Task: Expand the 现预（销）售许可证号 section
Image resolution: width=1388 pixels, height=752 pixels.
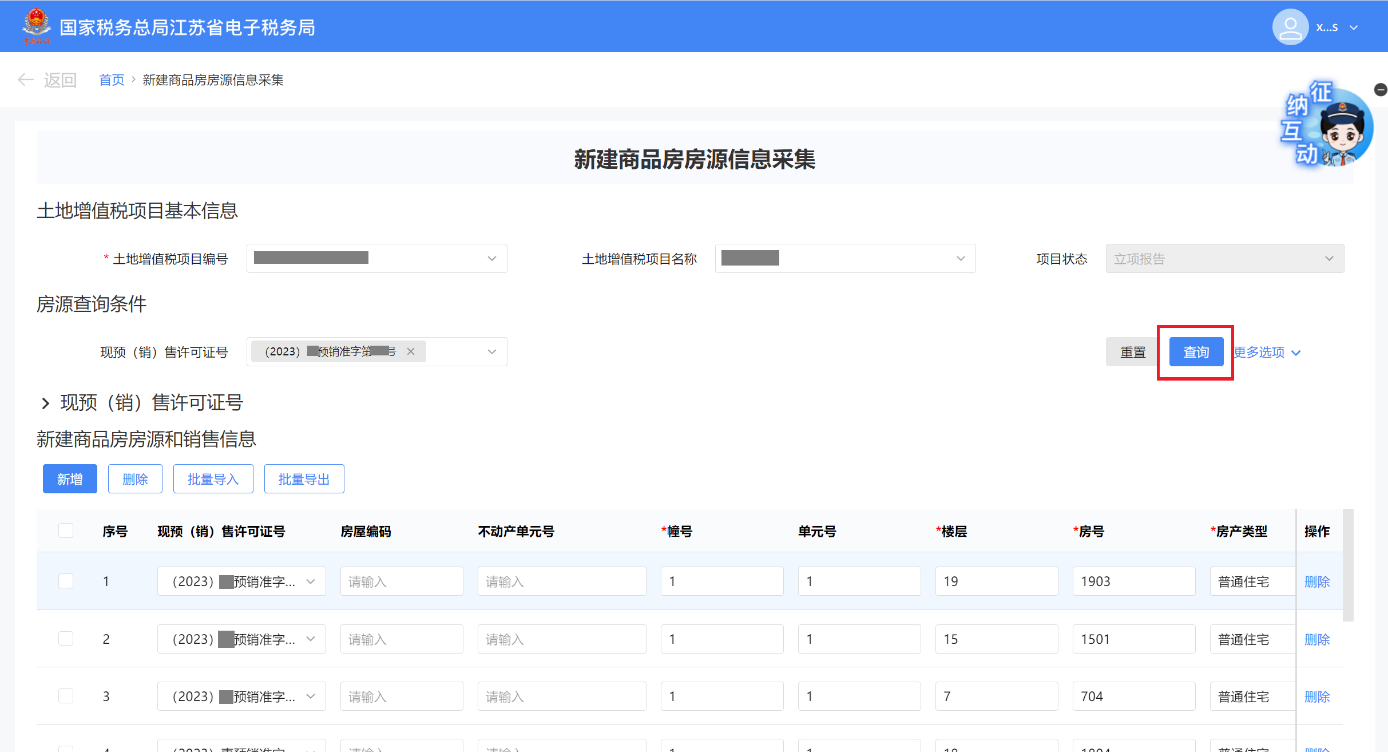Action: (46, 403)
